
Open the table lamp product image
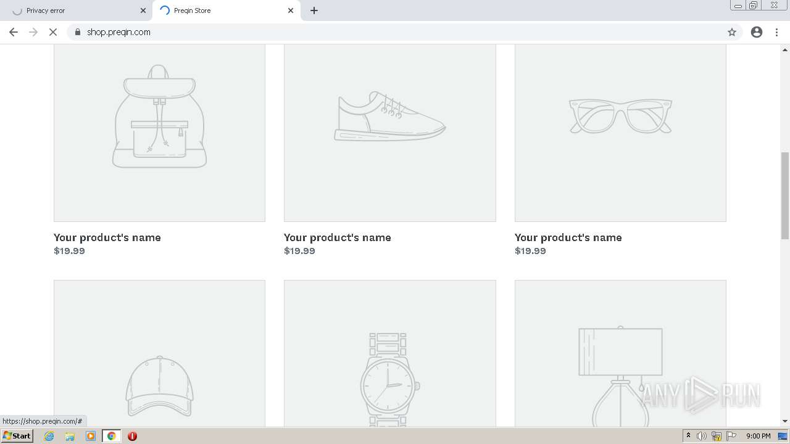pyautogui.click(x=620, y=353)
